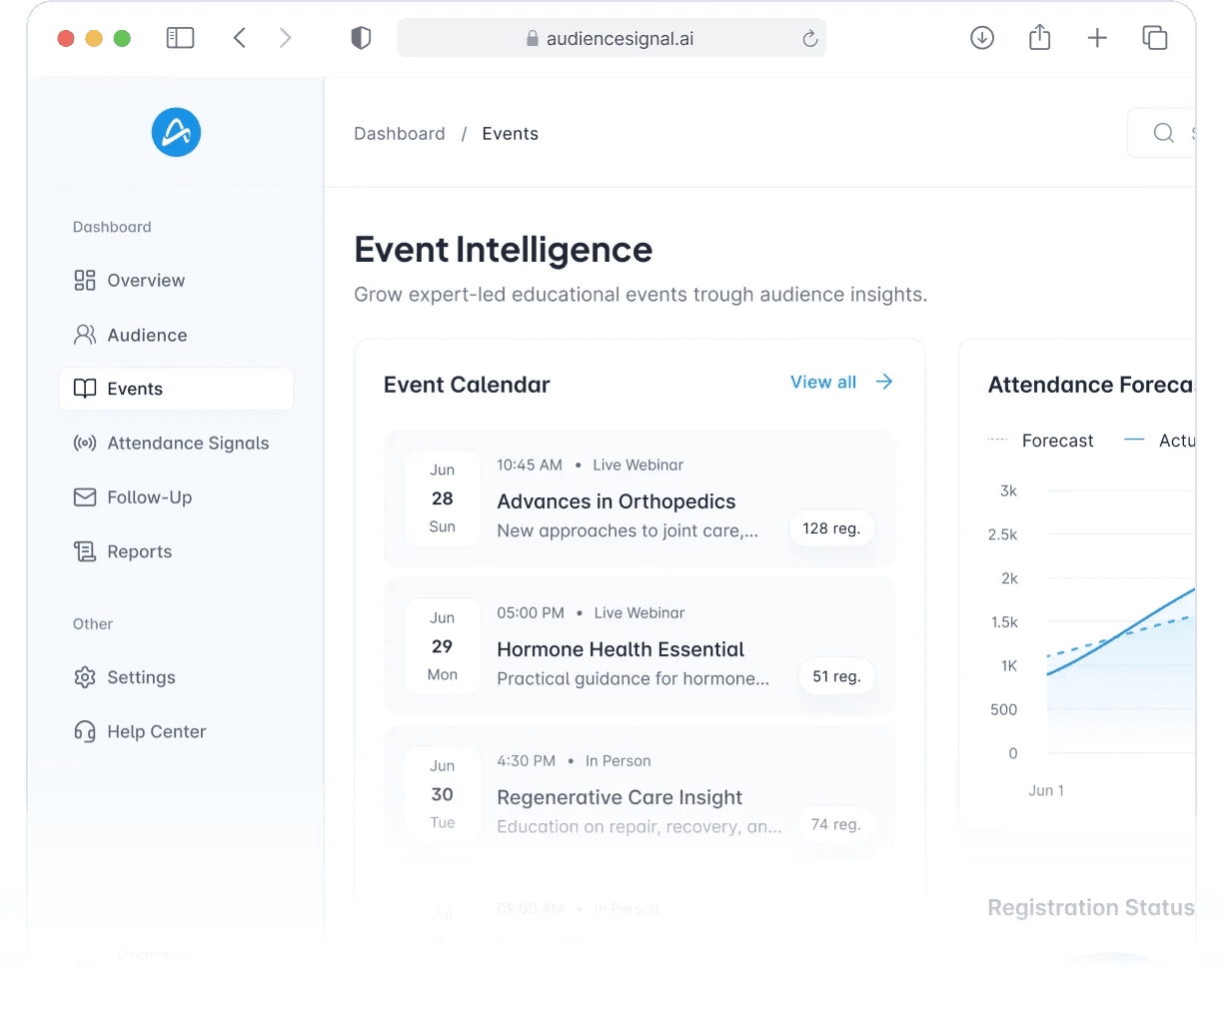The width and height of the screenshot is (1225, 1025).
Task: Click the Jun 30 Tue date tile
Action: click(x=443, y=794)
